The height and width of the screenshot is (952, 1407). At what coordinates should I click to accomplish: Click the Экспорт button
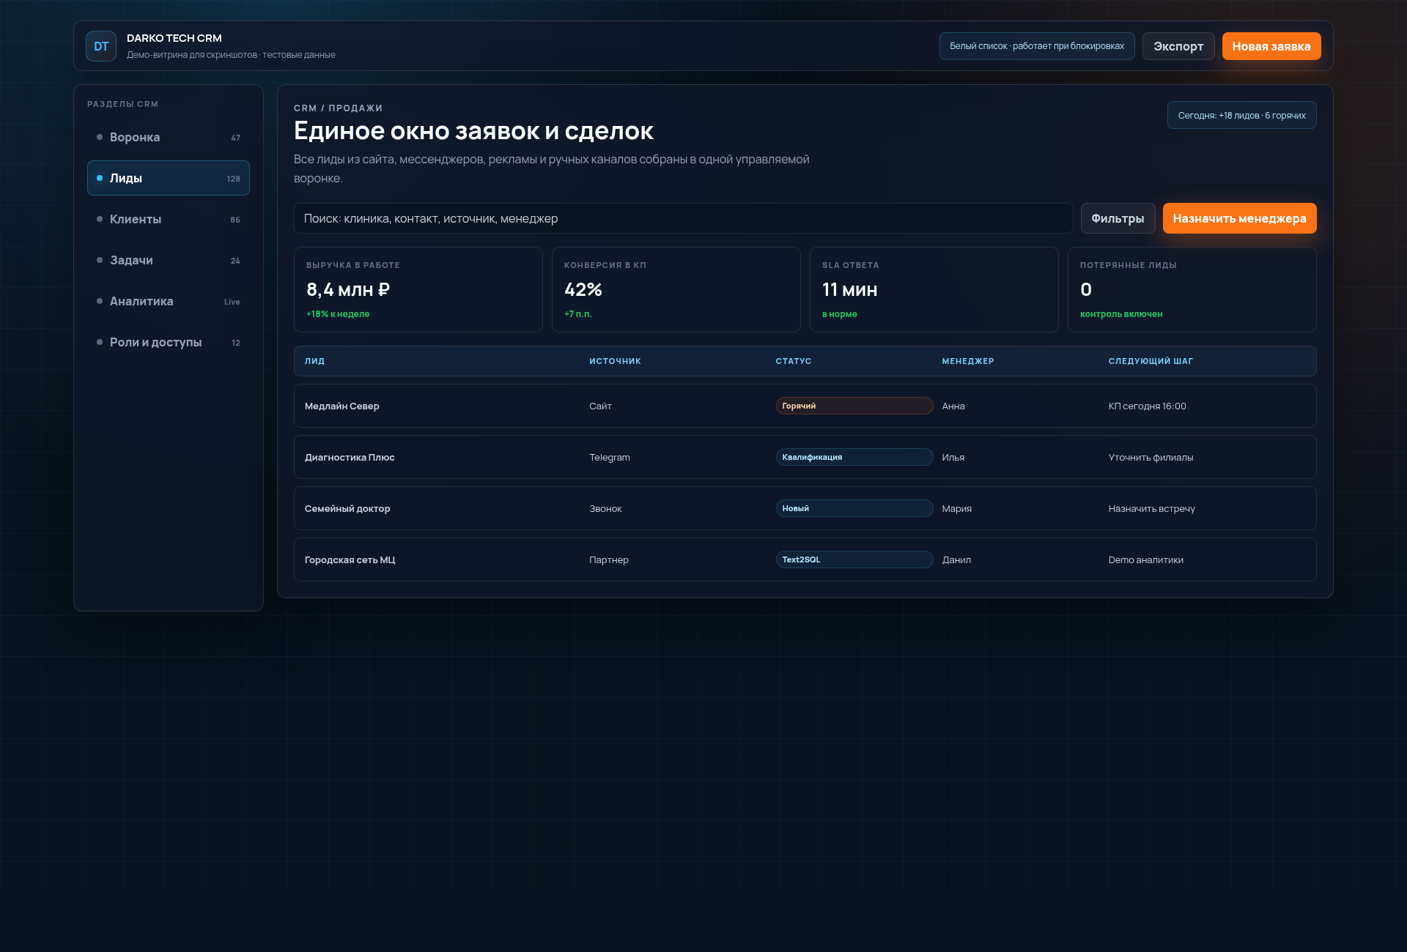coord(1178,46)
